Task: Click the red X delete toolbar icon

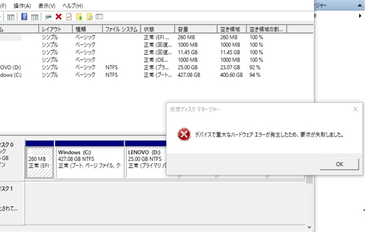Action: 59,17
